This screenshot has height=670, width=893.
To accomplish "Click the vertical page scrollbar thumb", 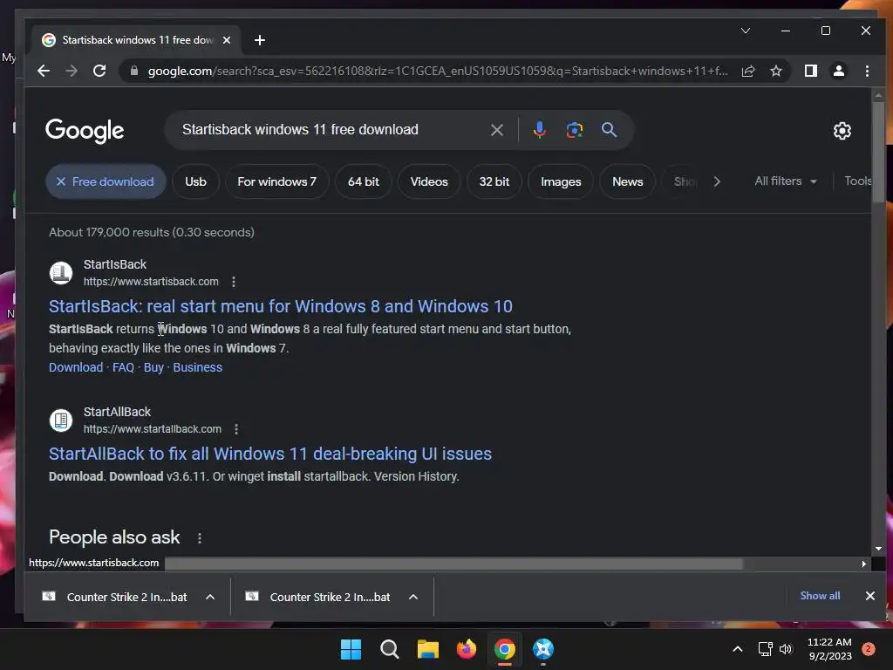I will click(x=877, y=151).
